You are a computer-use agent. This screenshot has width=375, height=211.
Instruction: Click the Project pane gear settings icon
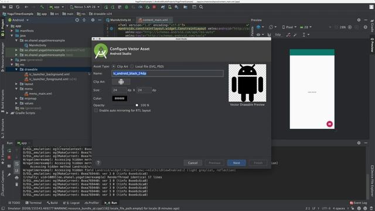93,20
